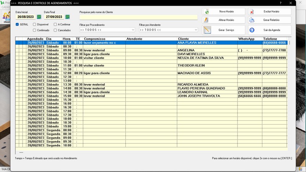Click 'ligar para cliente' at 12:00 cell
306x172 pixels.
point(104,73)
